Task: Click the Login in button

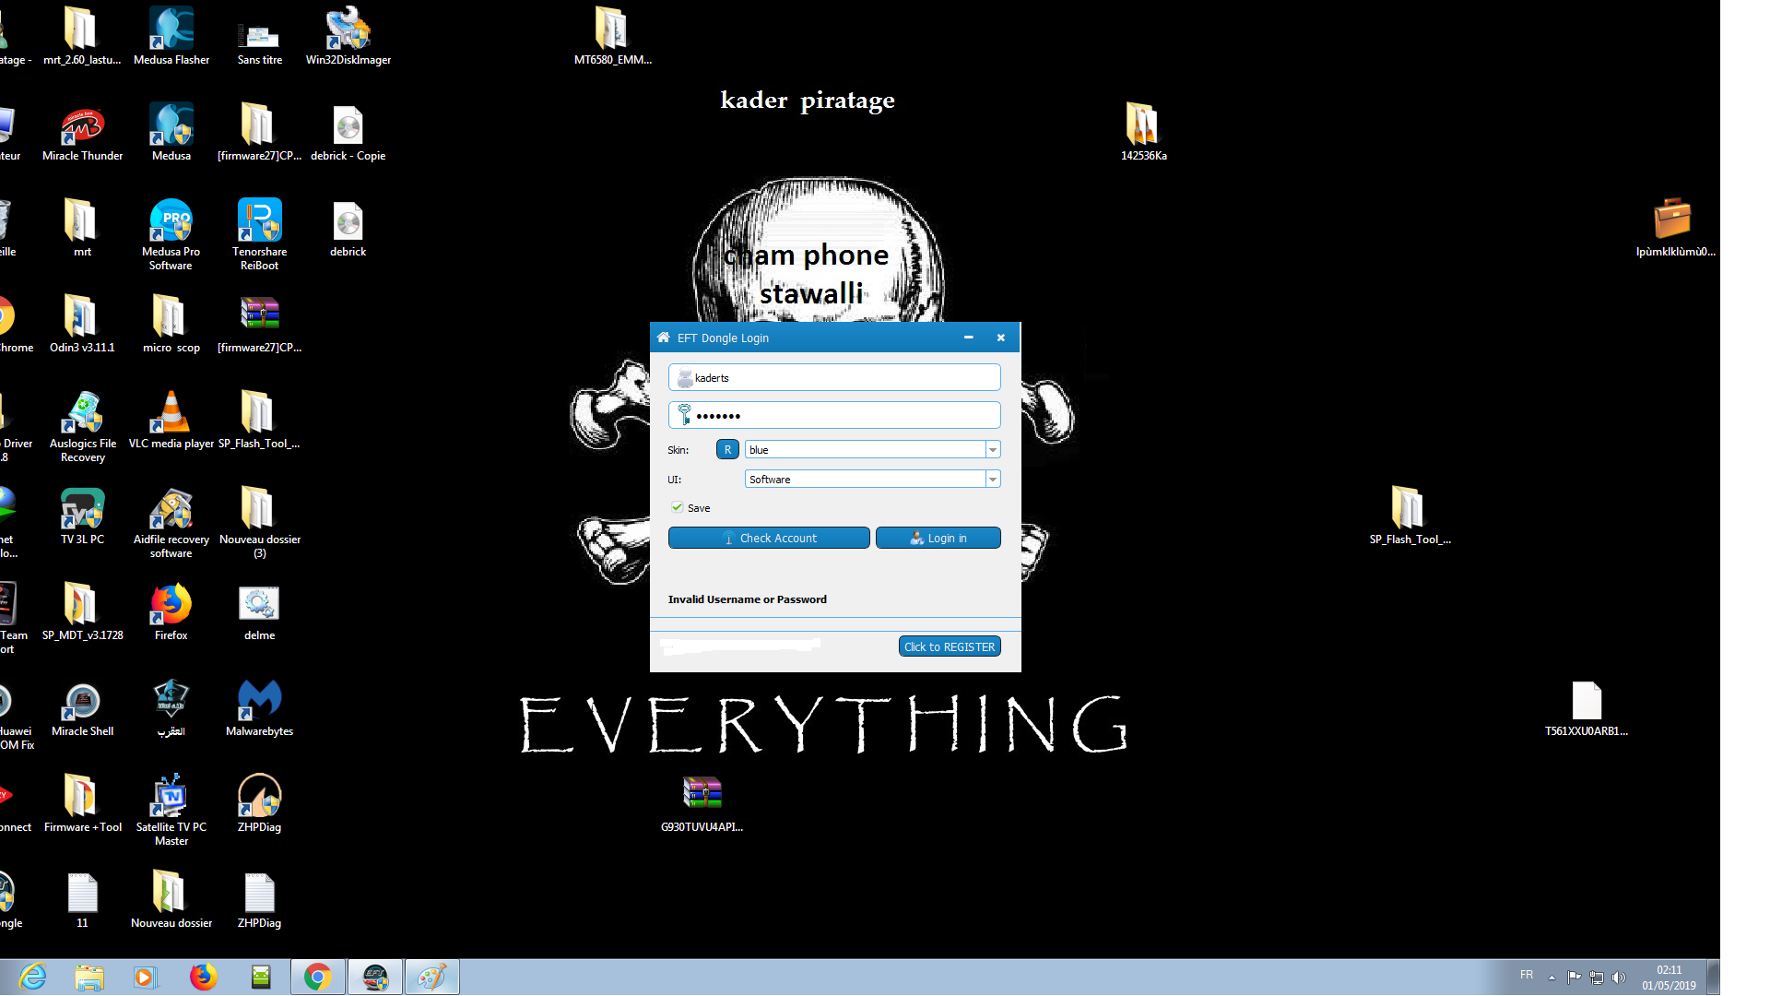Action: click(x=938, y=539)
